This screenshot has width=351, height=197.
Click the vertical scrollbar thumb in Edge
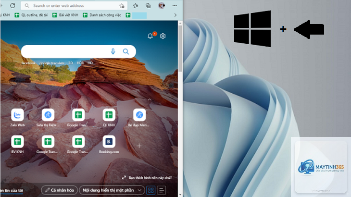[x=180, y=49]
